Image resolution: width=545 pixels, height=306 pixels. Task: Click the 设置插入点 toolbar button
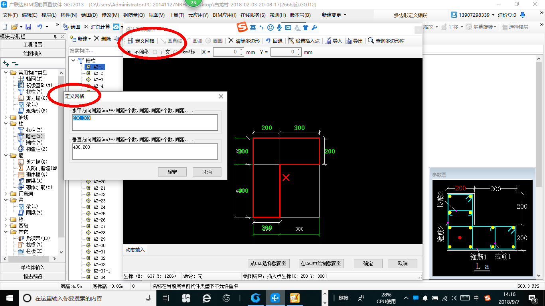304,41
